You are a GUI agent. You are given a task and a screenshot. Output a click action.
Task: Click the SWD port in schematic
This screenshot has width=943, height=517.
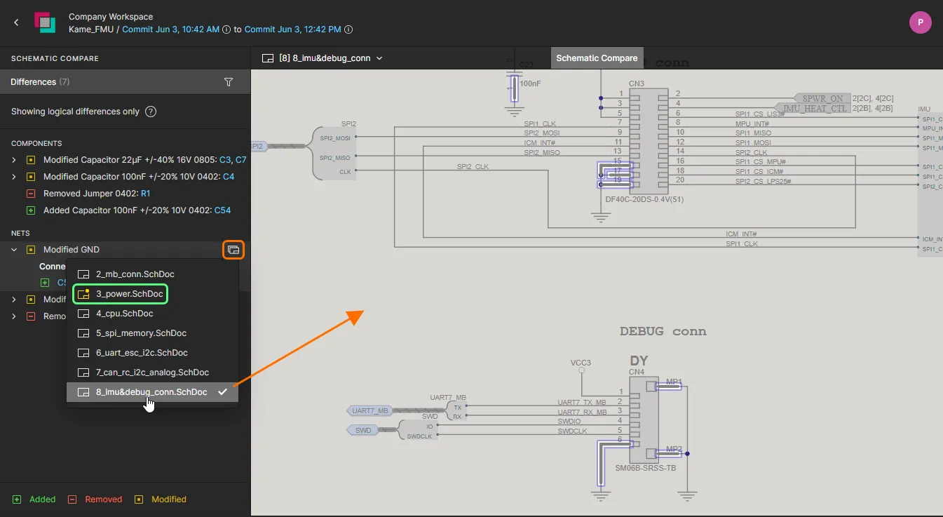pos(362,430)
